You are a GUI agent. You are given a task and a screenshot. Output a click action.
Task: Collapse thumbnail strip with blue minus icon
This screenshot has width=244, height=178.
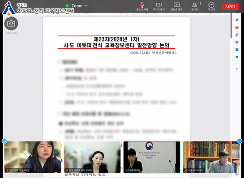[240, 141]
